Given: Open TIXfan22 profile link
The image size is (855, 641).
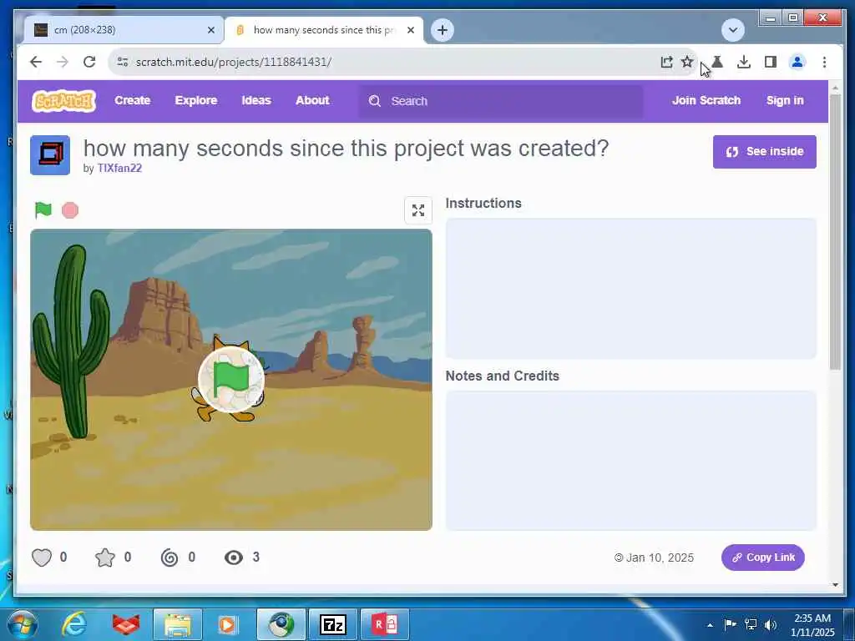Looking at the screenshot, I should pos(119,168).
